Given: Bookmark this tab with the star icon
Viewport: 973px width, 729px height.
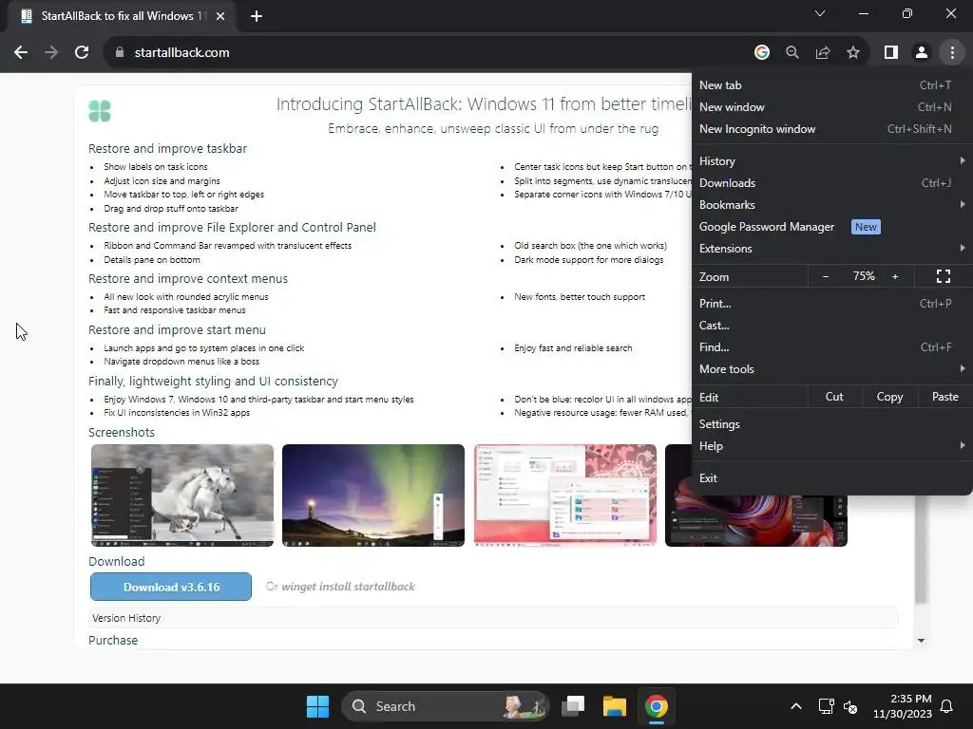Looking at the screenshot, I should (853, 53).
